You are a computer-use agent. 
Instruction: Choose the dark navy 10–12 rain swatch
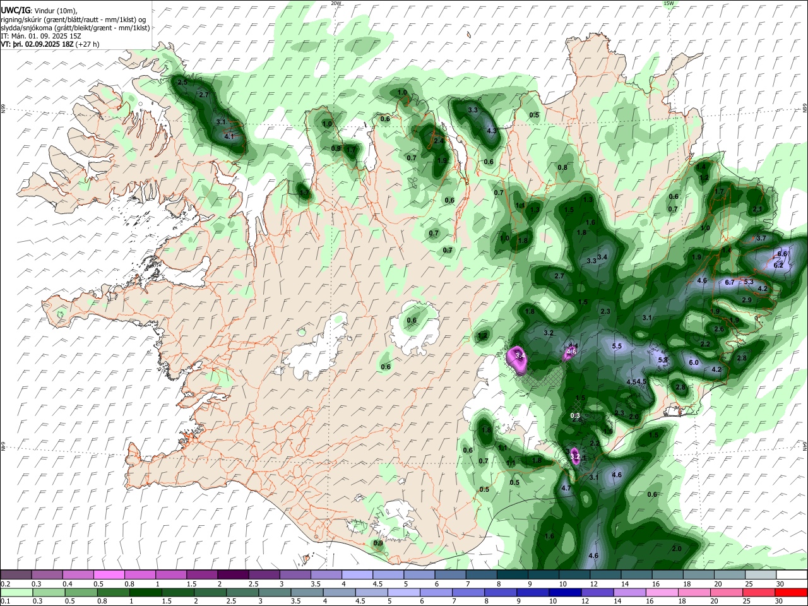tap(565, 592)
